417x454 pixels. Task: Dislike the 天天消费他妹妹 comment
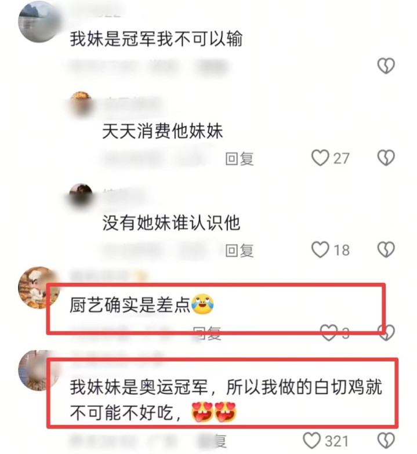386,158
